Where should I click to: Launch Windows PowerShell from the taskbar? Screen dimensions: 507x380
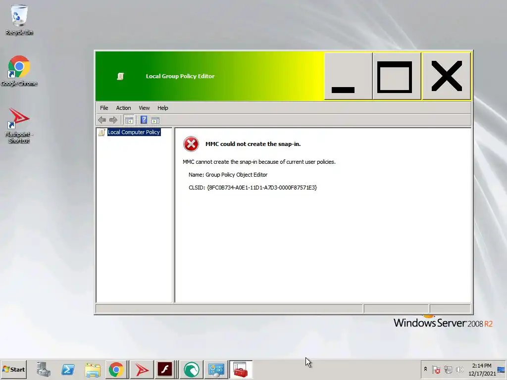click(x=68, y=369)
